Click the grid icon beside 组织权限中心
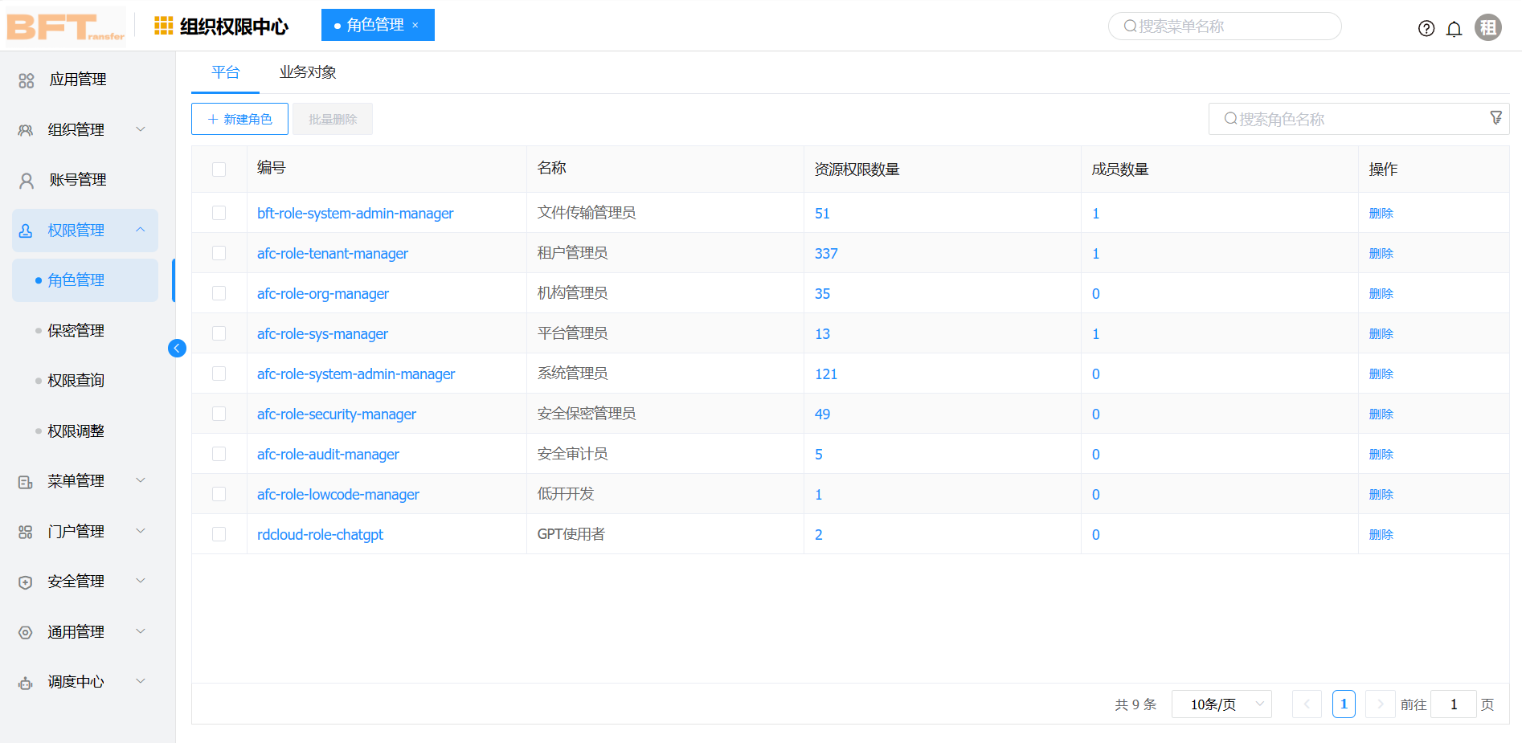Screen dimensions: 1522x743 coord(162,26)
